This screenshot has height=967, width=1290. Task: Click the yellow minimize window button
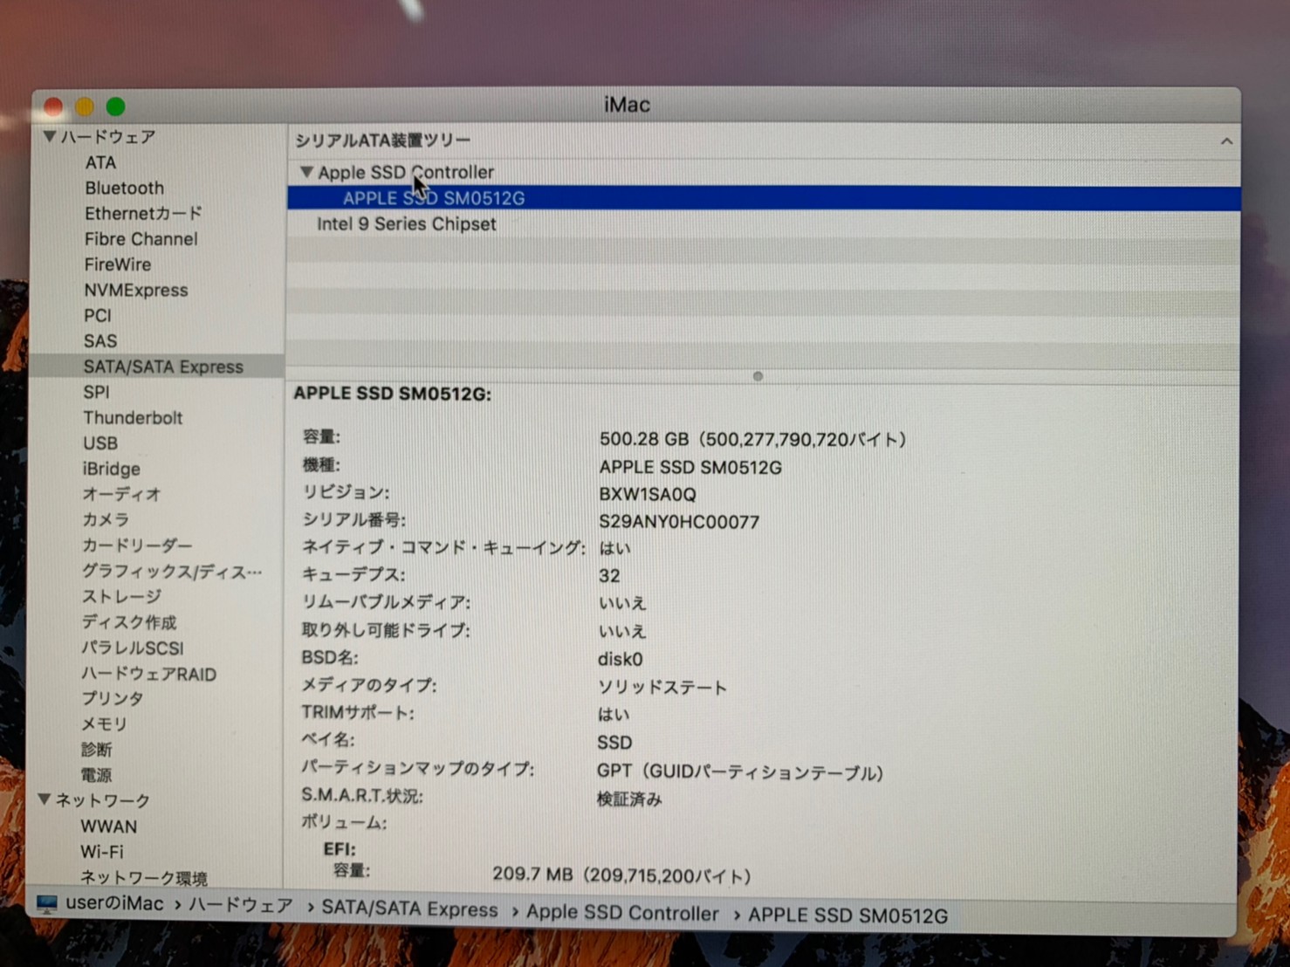(85, 106)
